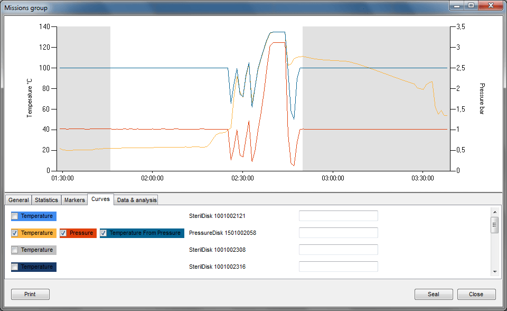
Task: Click the Print button
Action: coord(30,294)
